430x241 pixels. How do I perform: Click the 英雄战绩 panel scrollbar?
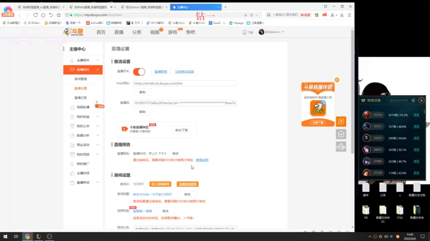[x=425, y=111]
